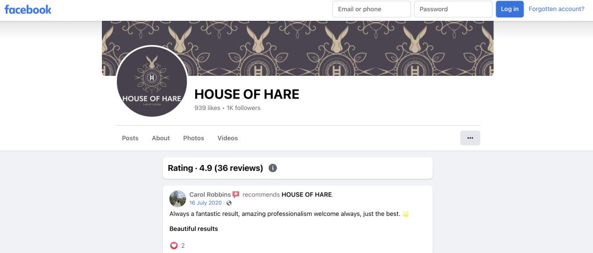The height and width of the screenshot is (253, 593).
Task: Click the red heart reaction icon
Action: pos(174,245)
